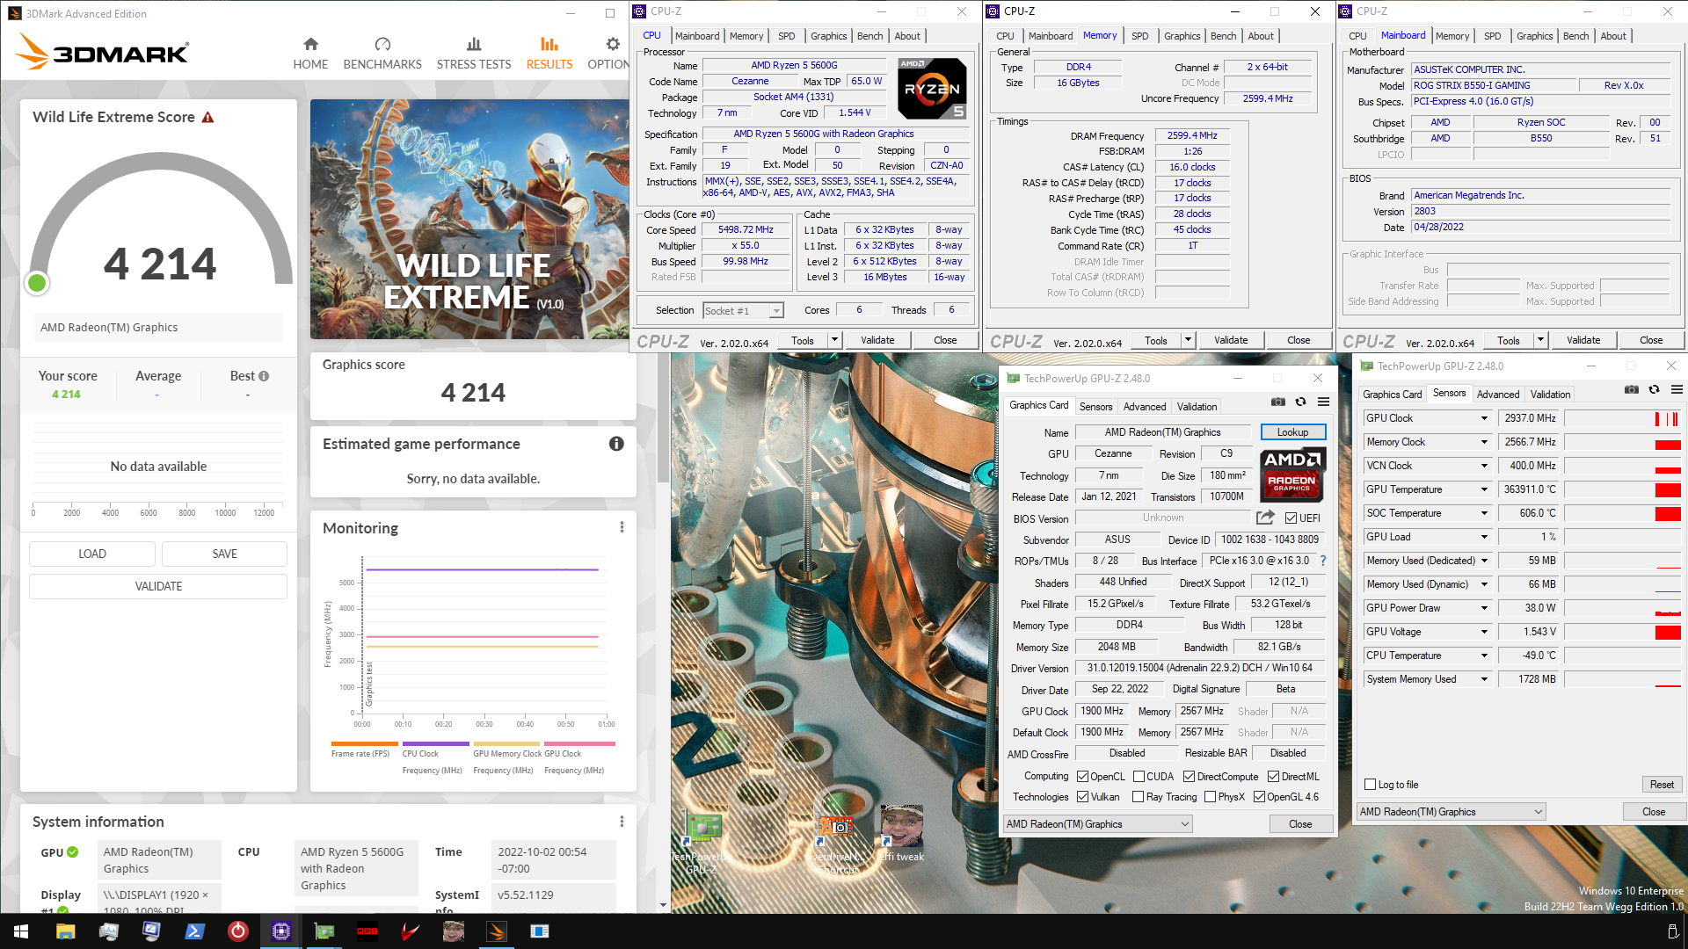Viewport: 1688px width, 949px height.
Task: Open 3DMark RESULTS section
Action: (549, 54)
